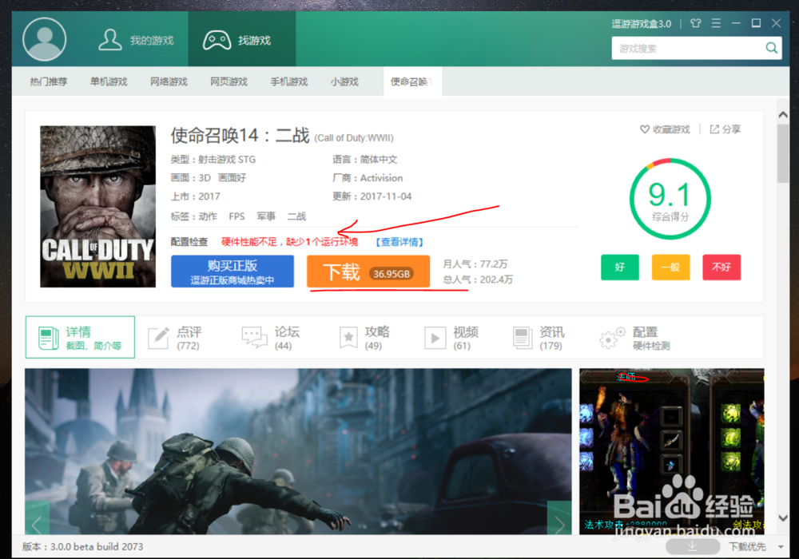Click the heart icon to favorite game

point(645,129)
